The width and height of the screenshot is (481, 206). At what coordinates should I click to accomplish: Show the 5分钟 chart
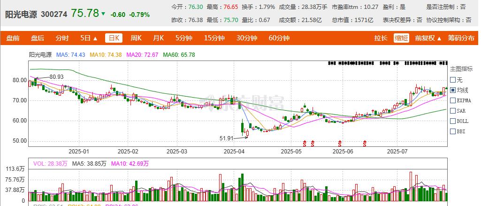tap(184, 38)
